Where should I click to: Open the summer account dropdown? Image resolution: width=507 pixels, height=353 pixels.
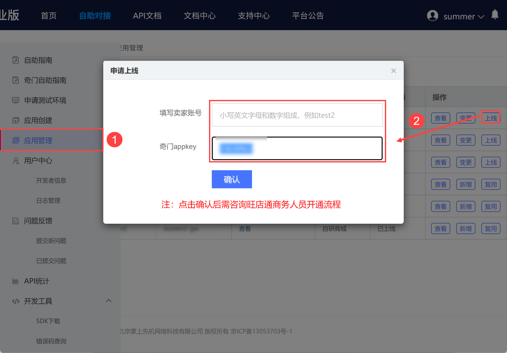pos(464,17)
